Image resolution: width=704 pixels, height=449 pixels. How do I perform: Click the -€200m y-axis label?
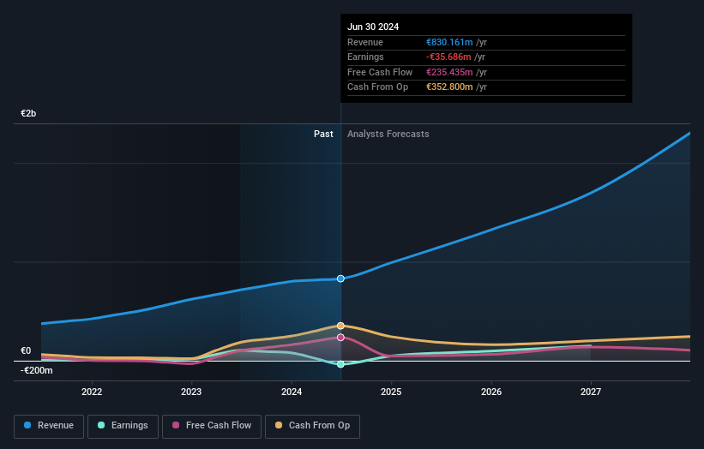point(36,370)
